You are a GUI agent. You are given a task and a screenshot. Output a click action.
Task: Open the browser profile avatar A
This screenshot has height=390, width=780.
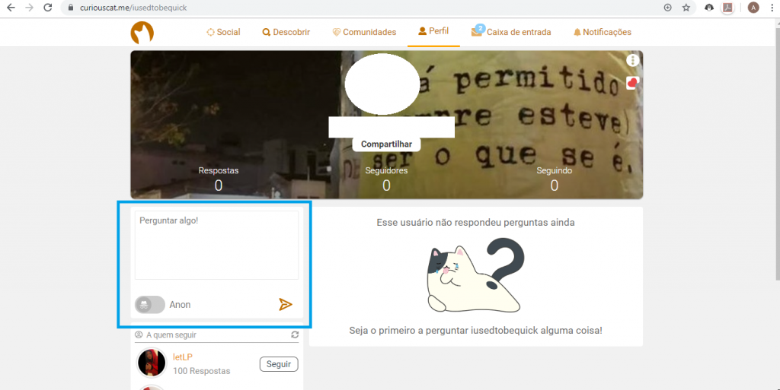(x=753, y=8)
